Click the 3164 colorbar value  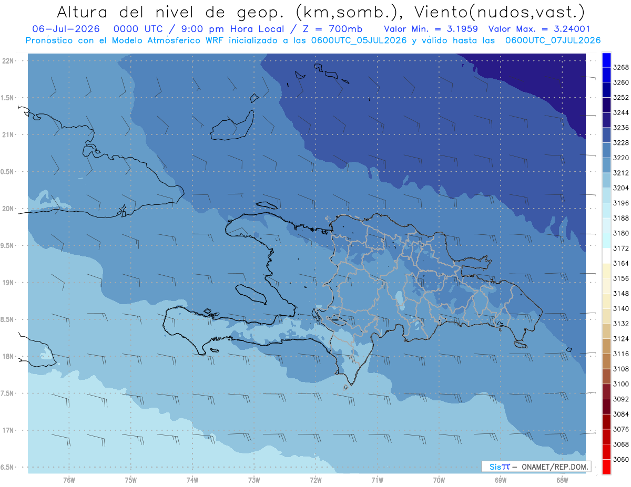click(622, 263)
